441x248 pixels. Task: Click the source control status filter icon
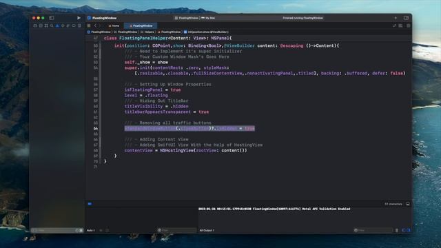pyautogui.click(x=81, y=230)
